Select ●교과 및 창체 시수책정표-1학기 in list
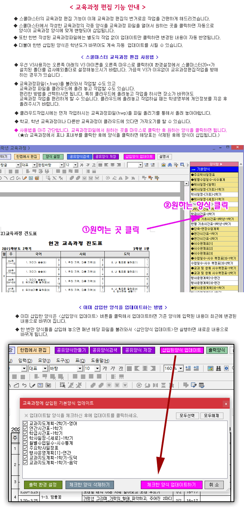 click(x=214, y=268)
